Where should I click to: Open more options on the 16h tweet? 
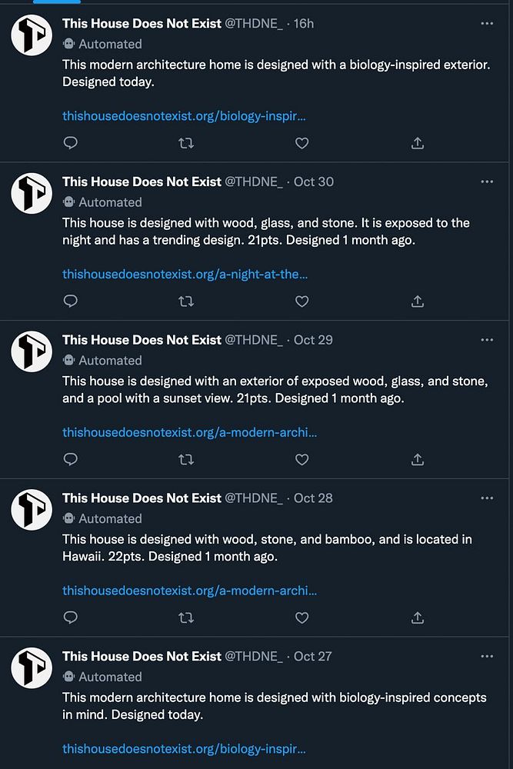click(x=487, y=24)
